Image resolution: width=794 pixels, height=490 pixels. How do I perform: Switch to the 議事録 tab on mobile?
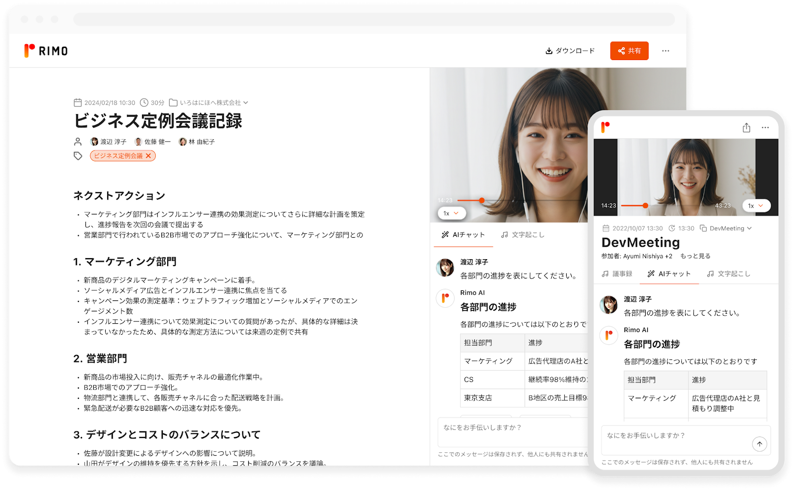617,273
